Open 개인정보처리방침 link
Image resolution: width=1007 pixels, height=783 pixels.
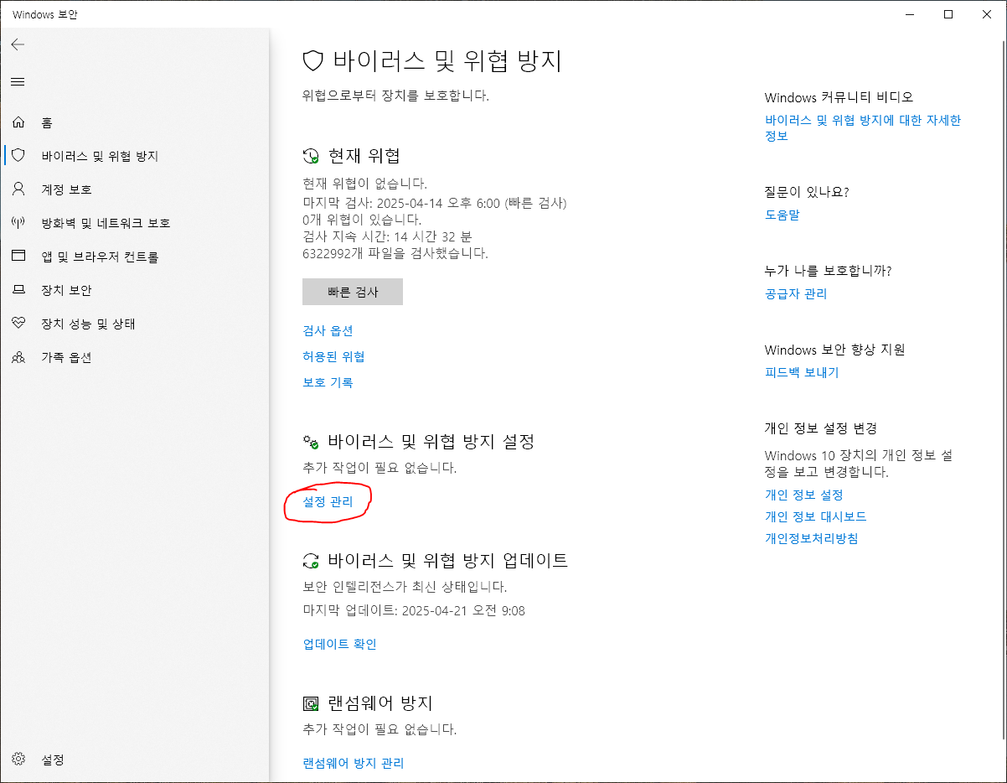click(811, 538)
